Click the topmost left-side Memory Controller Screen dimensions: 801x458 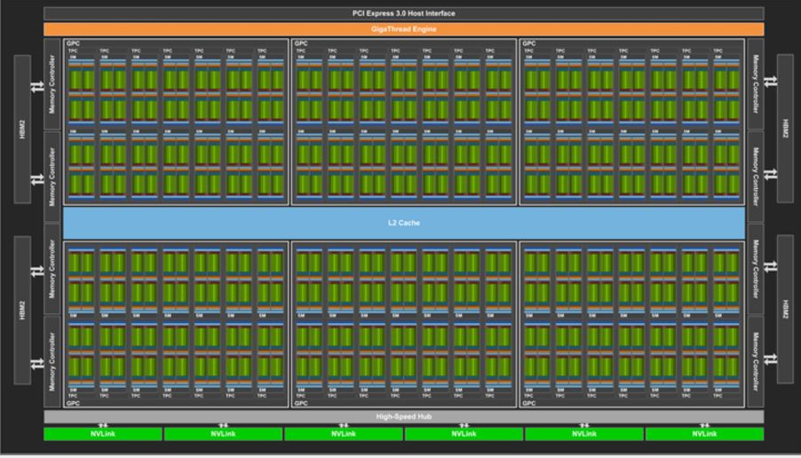point(52,84)
